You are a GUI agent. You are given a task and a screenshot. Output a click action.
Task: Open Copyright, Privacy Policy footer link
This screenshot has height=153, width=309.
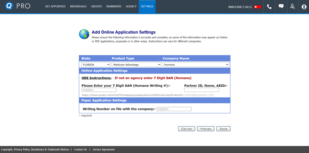click(35, 150)
